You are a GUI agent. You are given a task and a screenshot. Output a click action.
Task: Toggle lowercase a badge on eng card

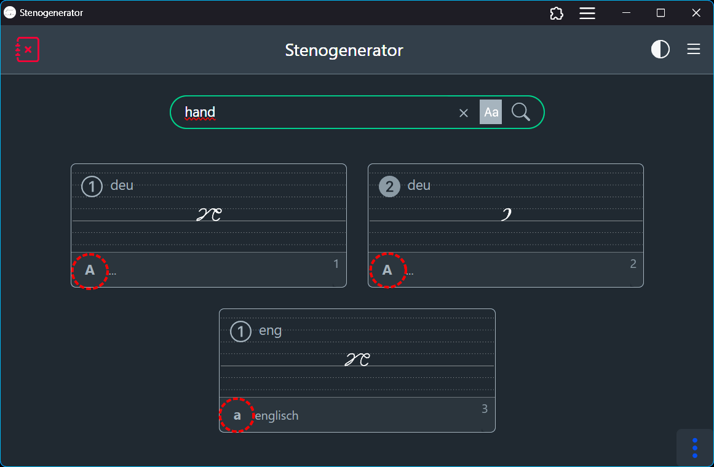237,415
